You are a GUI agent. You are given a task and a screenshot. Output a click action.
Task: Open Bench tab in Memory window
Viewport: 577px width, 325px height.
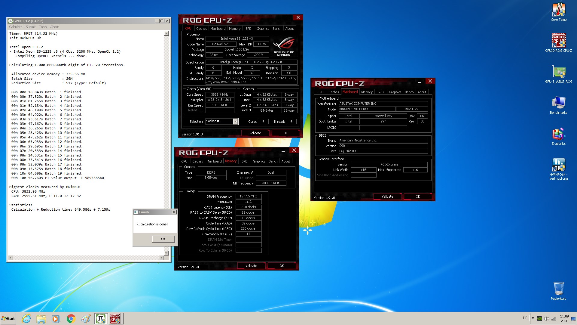click(x=273, y=161)
